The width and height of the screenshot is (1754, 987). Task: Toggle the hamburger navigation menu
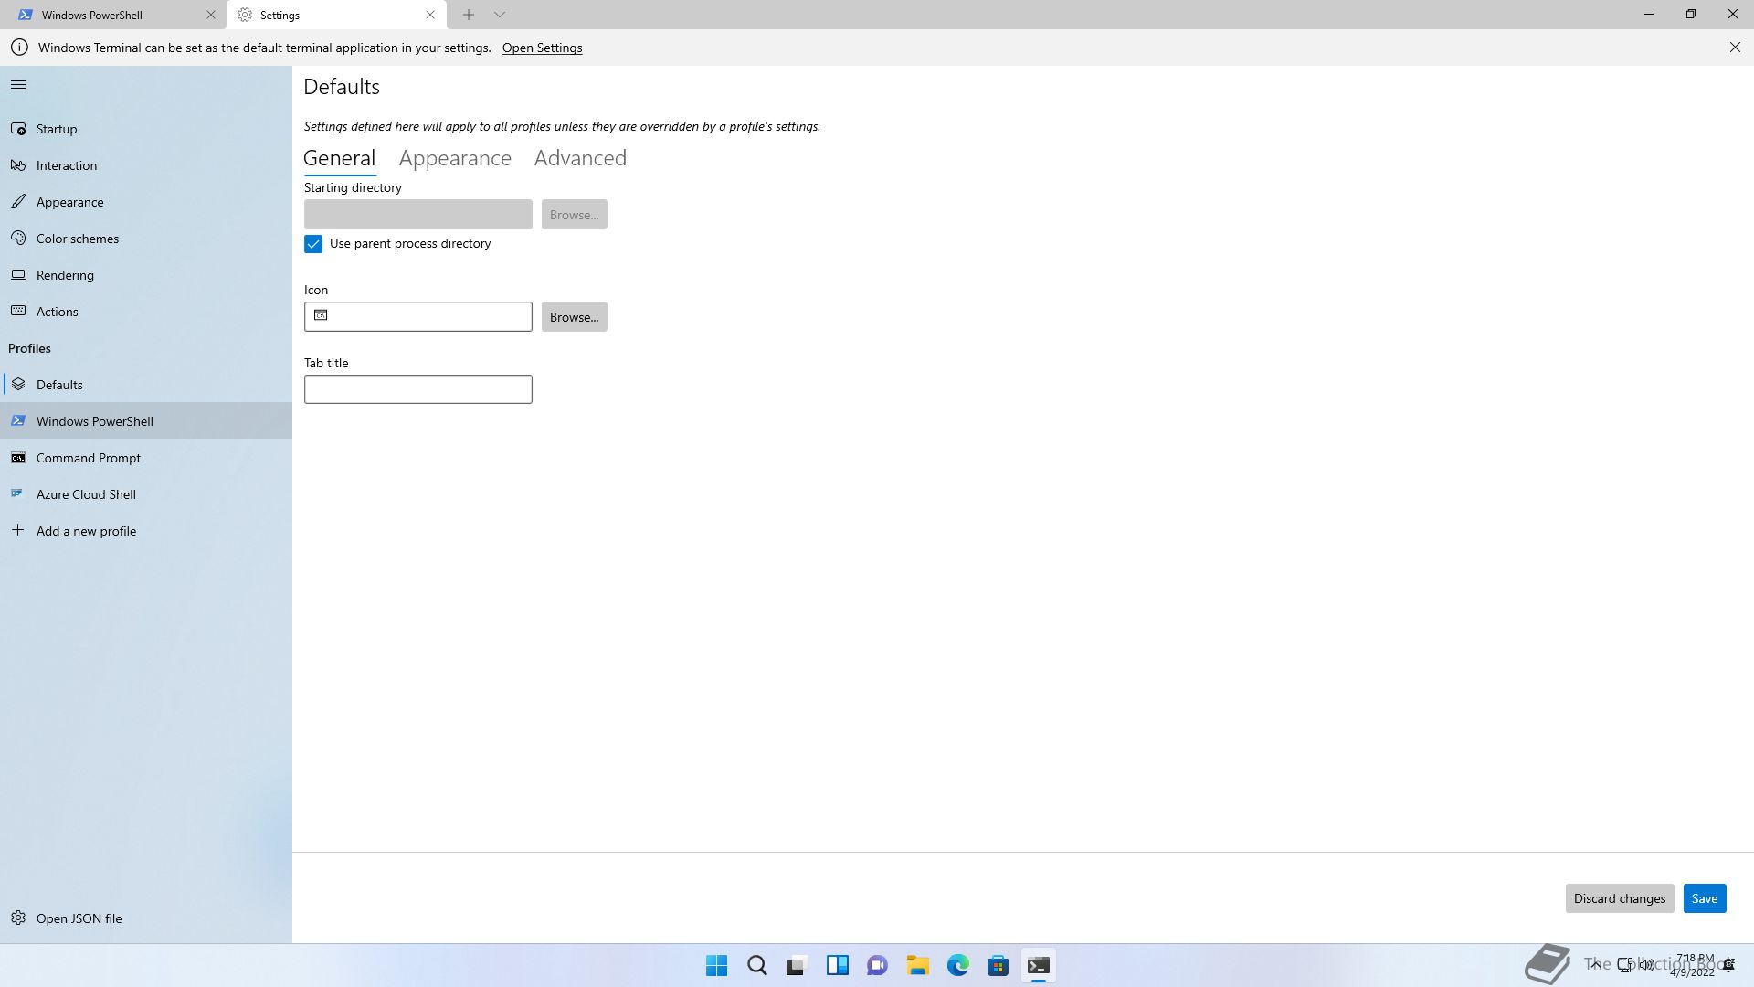coord(18,85)
